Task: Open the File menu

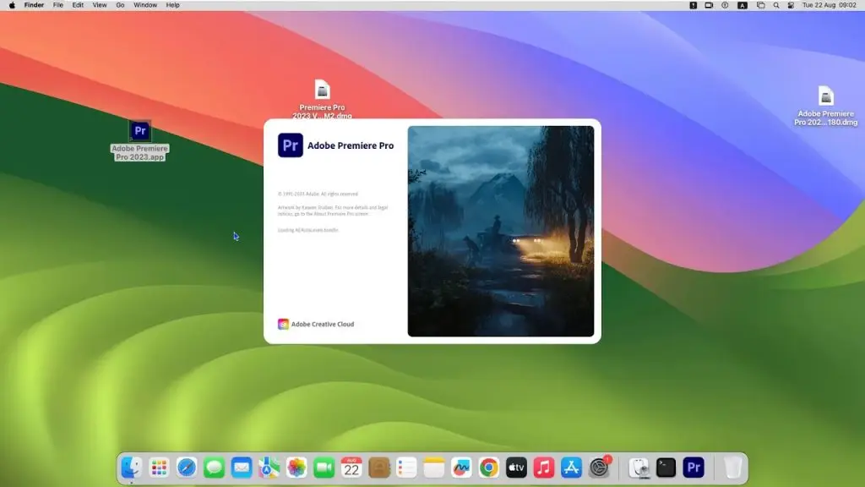Action: pos(58,5)
